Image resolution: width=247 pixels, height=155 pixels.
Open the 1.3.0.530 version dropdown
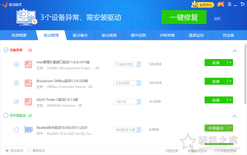(x=139, y=83)
